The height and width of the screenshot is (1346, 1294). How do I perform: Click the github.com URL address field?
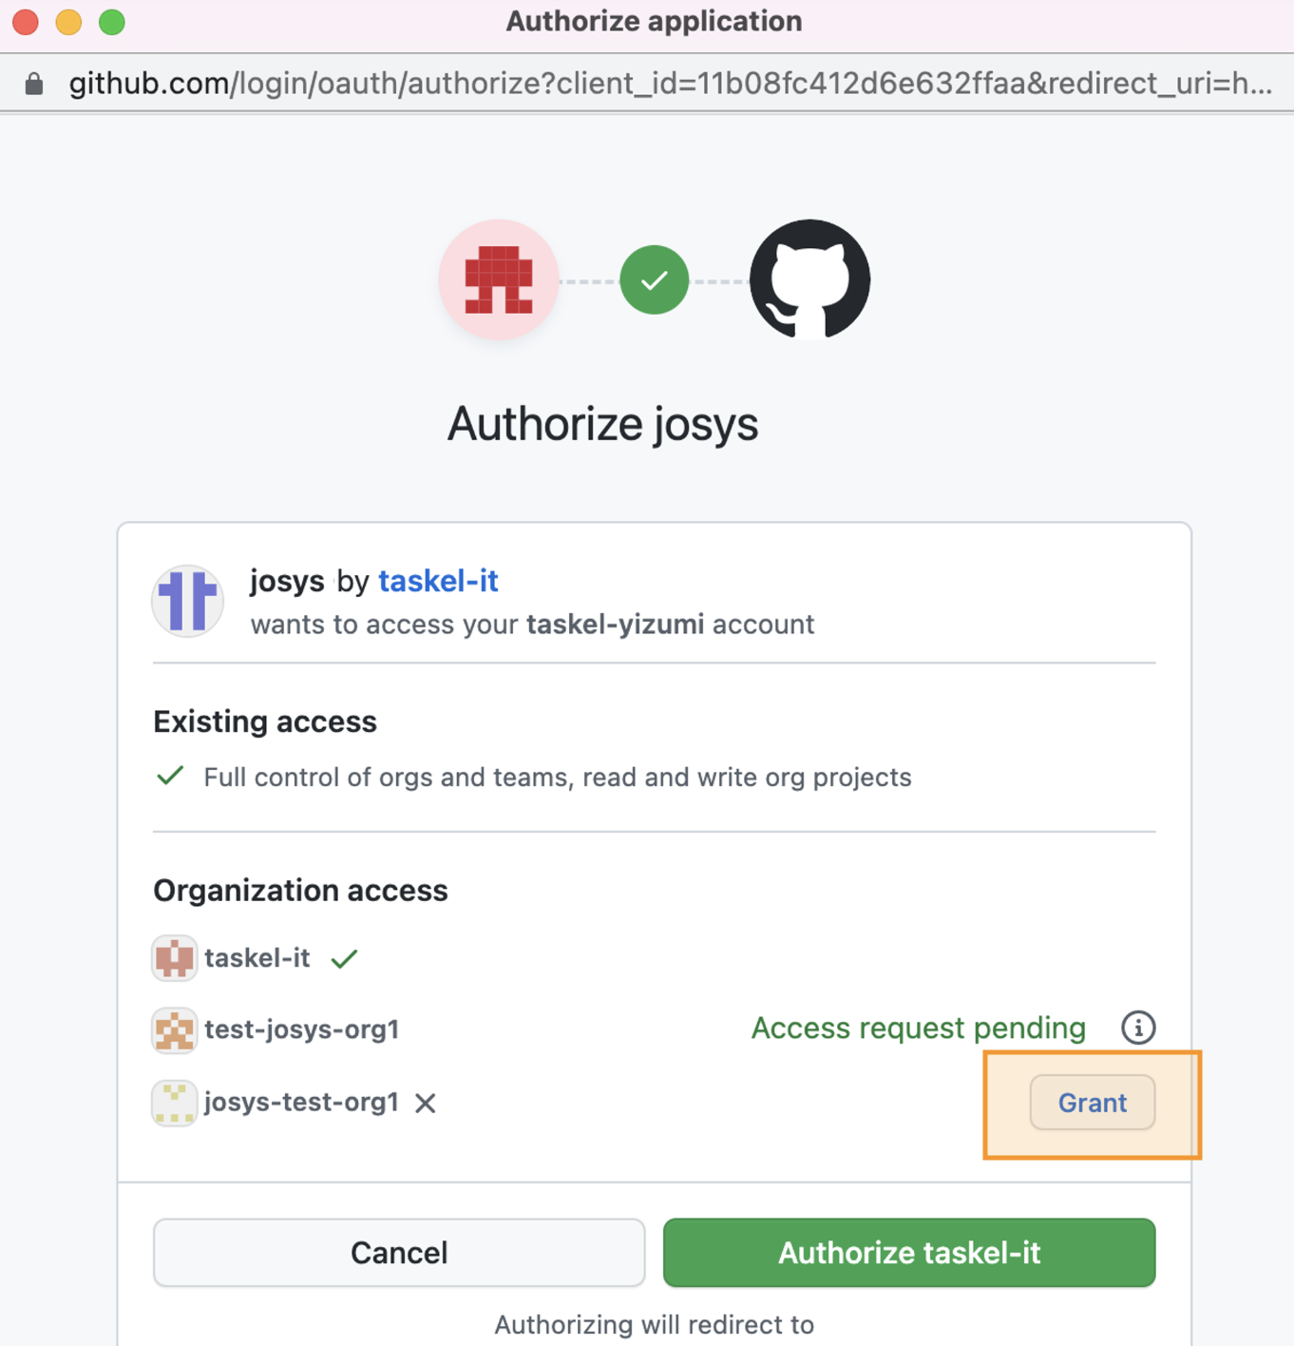click(665, 84)
